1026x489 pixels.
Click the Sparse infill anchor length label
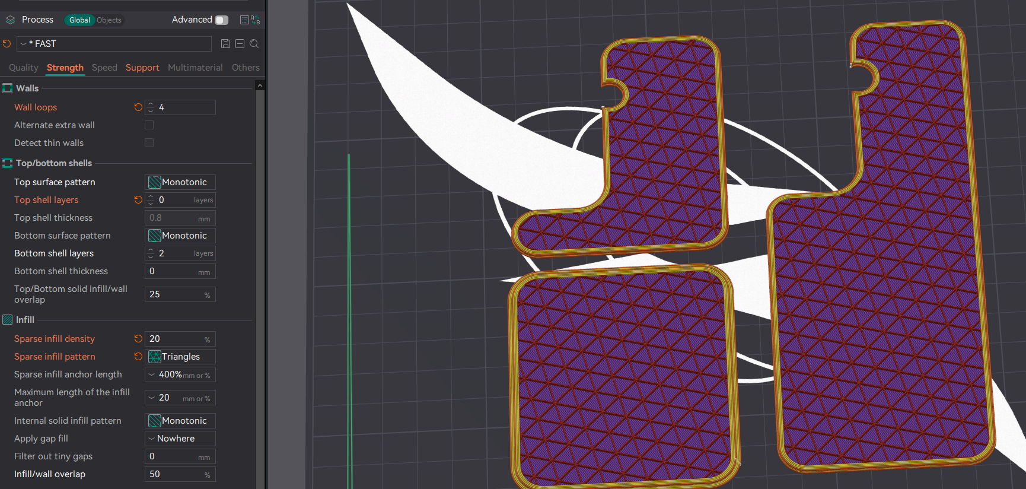click(x=68, y=374)
